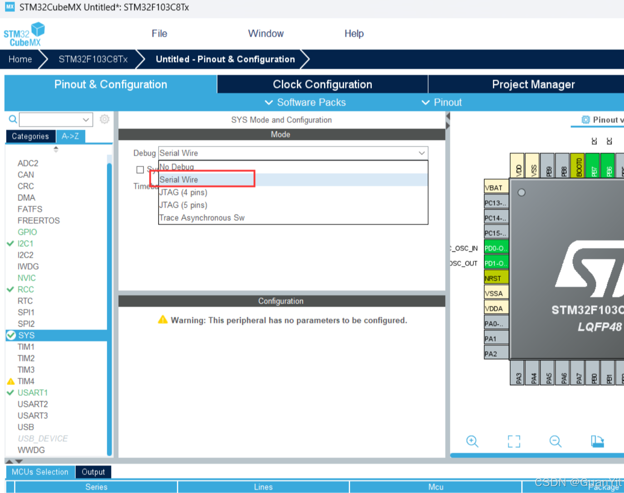Image resolution: width=624 pixels, height=493 pixels.
Task: Click the VBAT pin on chip
Action: coord(496,187)
